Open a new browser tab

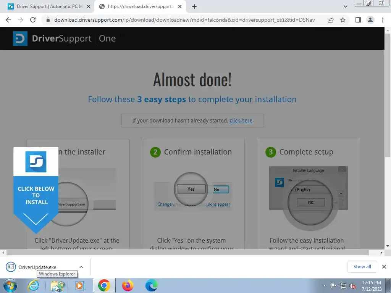pyautogui.click(x=194, y=6)
